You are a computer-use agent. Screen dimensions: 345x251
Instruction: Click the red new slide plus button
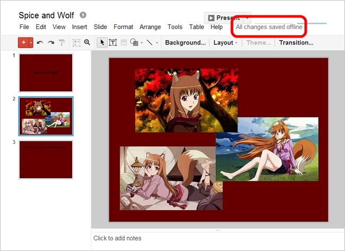(x=23, y=42)
